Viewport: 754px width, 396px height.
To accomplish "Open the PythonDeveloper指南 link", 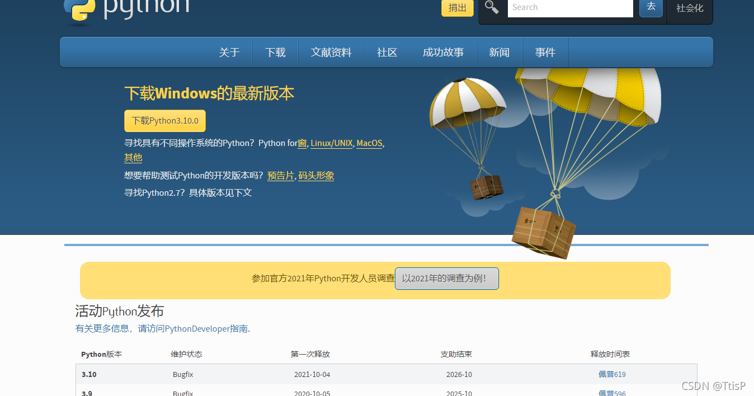I will pos(206,329).
